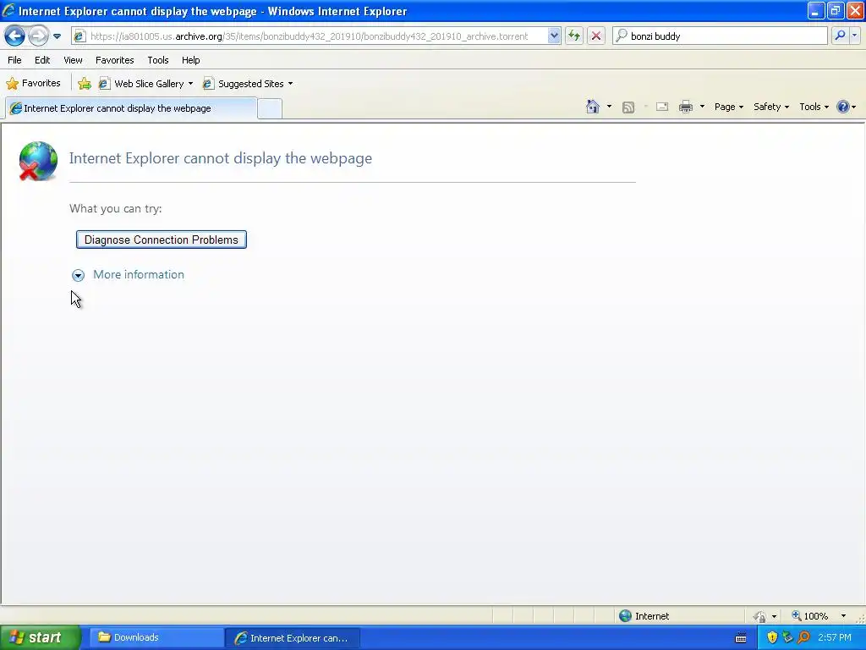Open the Tools menu in menu bar
Screen dimensions: 866x650
pyautogui.click(x=158, y=60)
